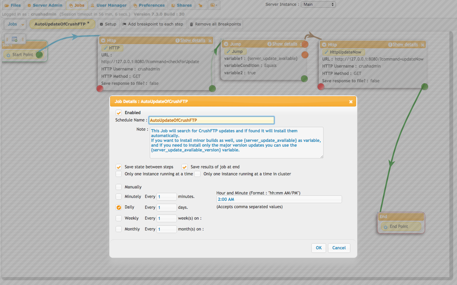Show details of Jump step
The height and width of the screenshot is (285, 457).
(285, 44)
